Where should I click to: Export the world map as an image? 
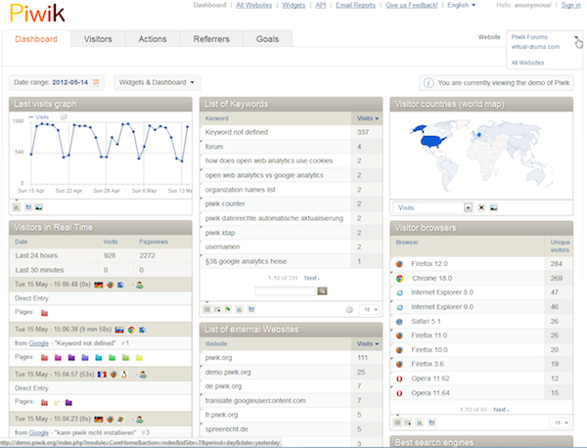[x=494, y=207]
